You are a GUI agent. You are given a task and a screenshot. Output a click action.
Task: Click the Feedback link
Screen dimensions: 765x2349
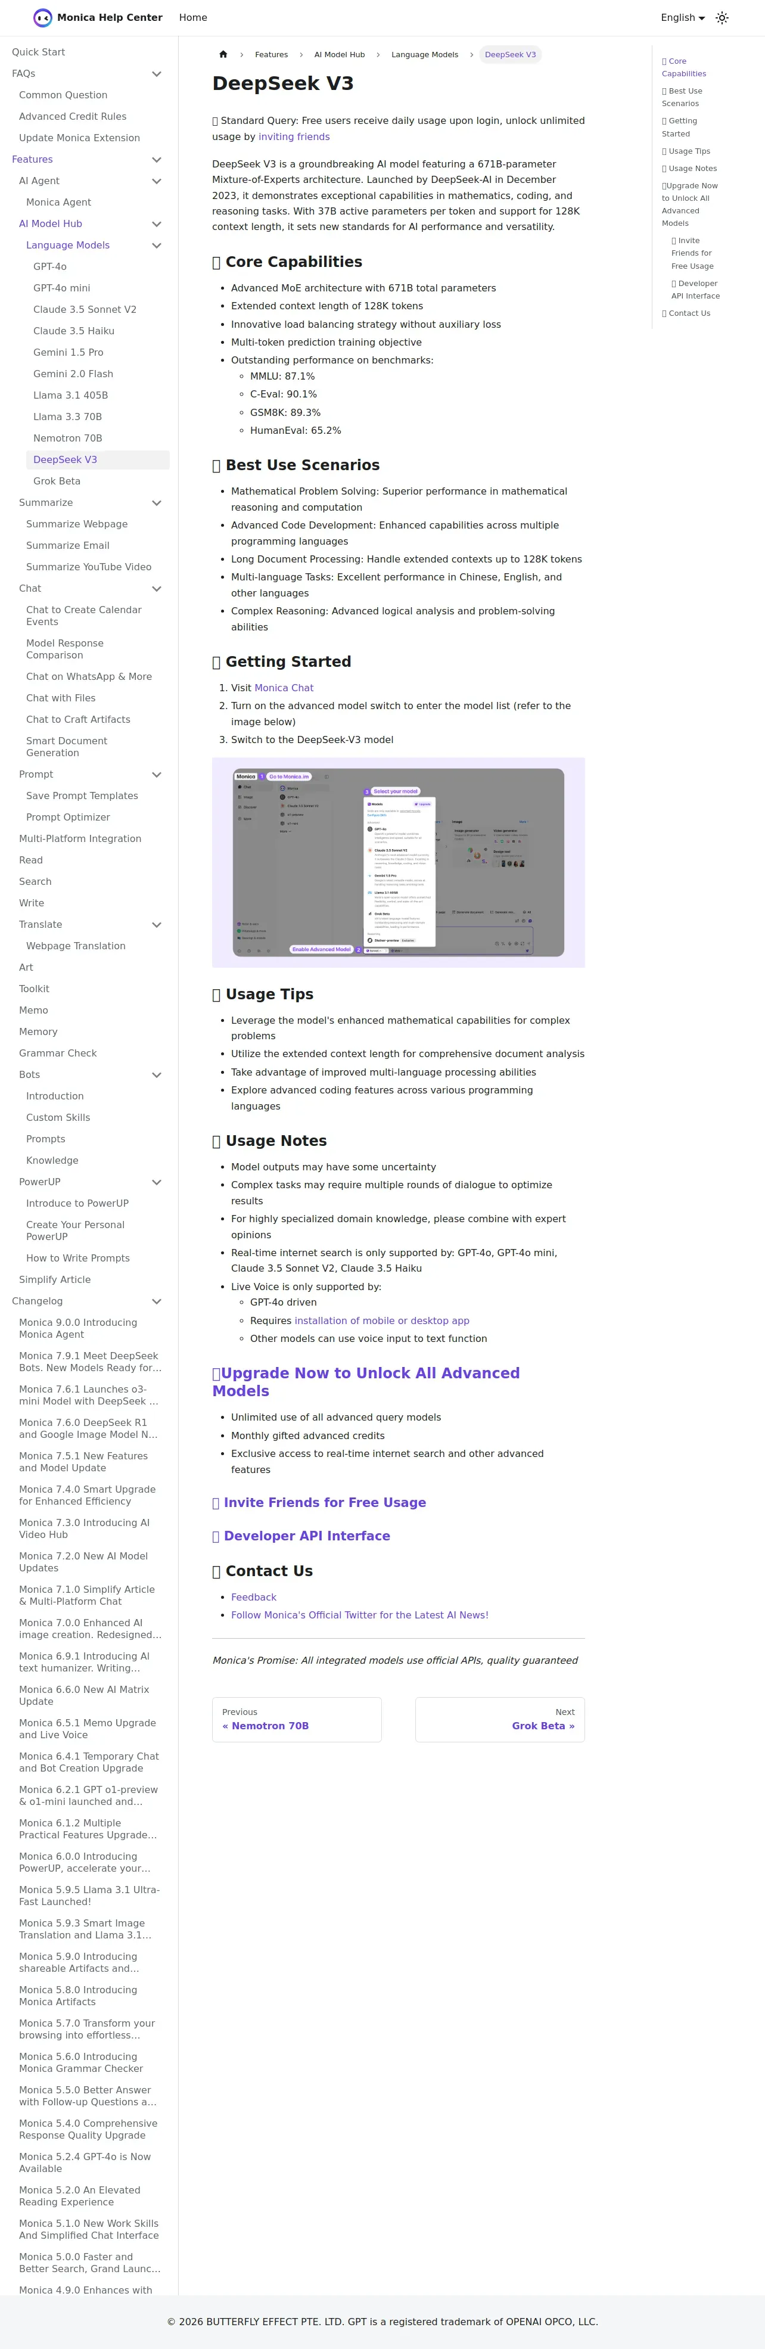tap(253, 1598)
